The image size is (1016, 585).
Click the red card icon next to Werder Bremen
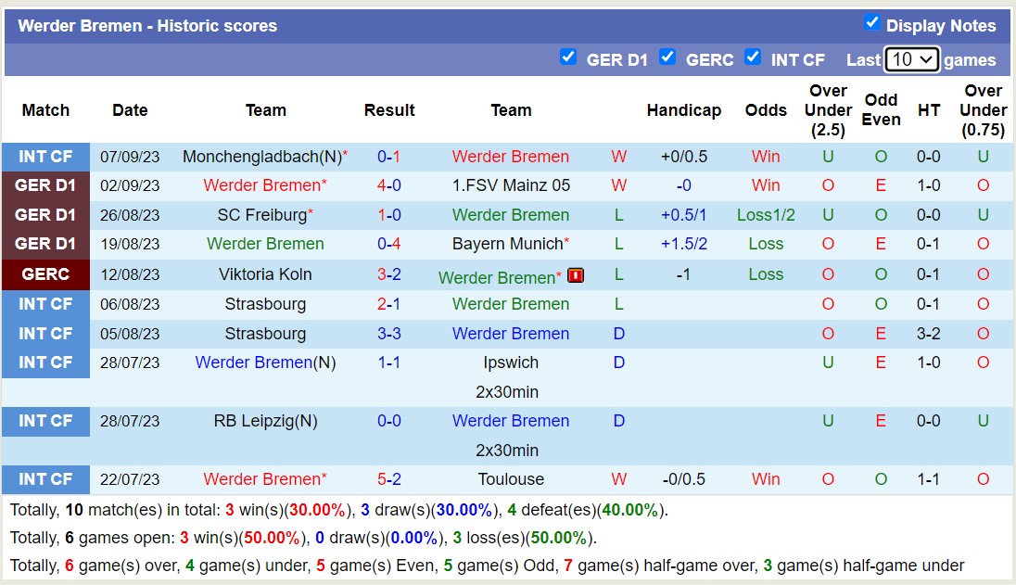coord(576,275)
